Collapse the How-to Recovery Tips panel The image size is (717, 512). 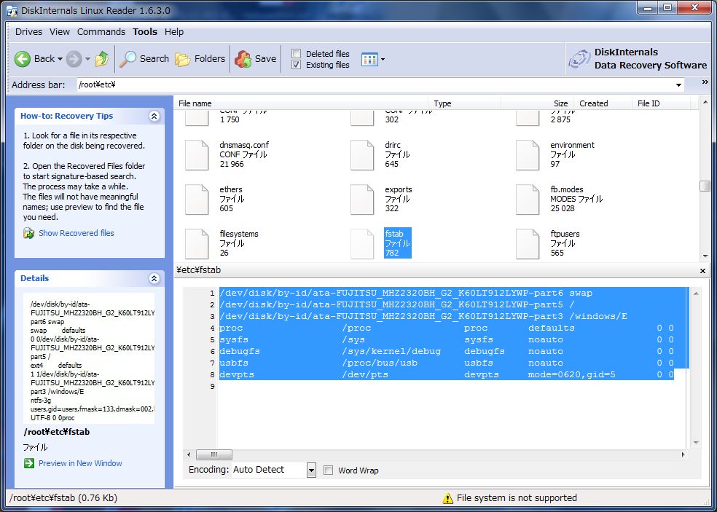[154, 116]
